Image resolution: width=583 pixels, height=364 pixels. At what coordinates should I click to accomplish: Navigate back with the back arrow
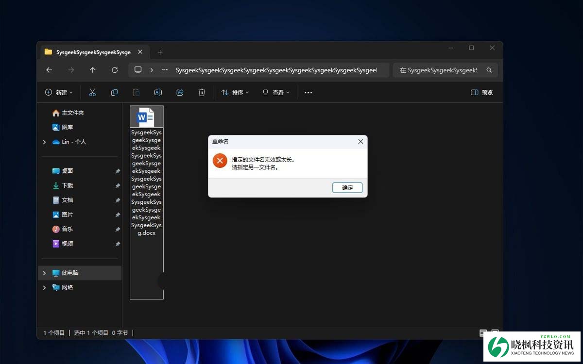coord(49,70)
